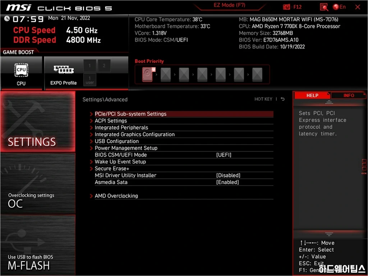Screen dimensions: 368x276
Task: Click the Boot Priority label
Action: pyautogui.click(x=149, y=61)
